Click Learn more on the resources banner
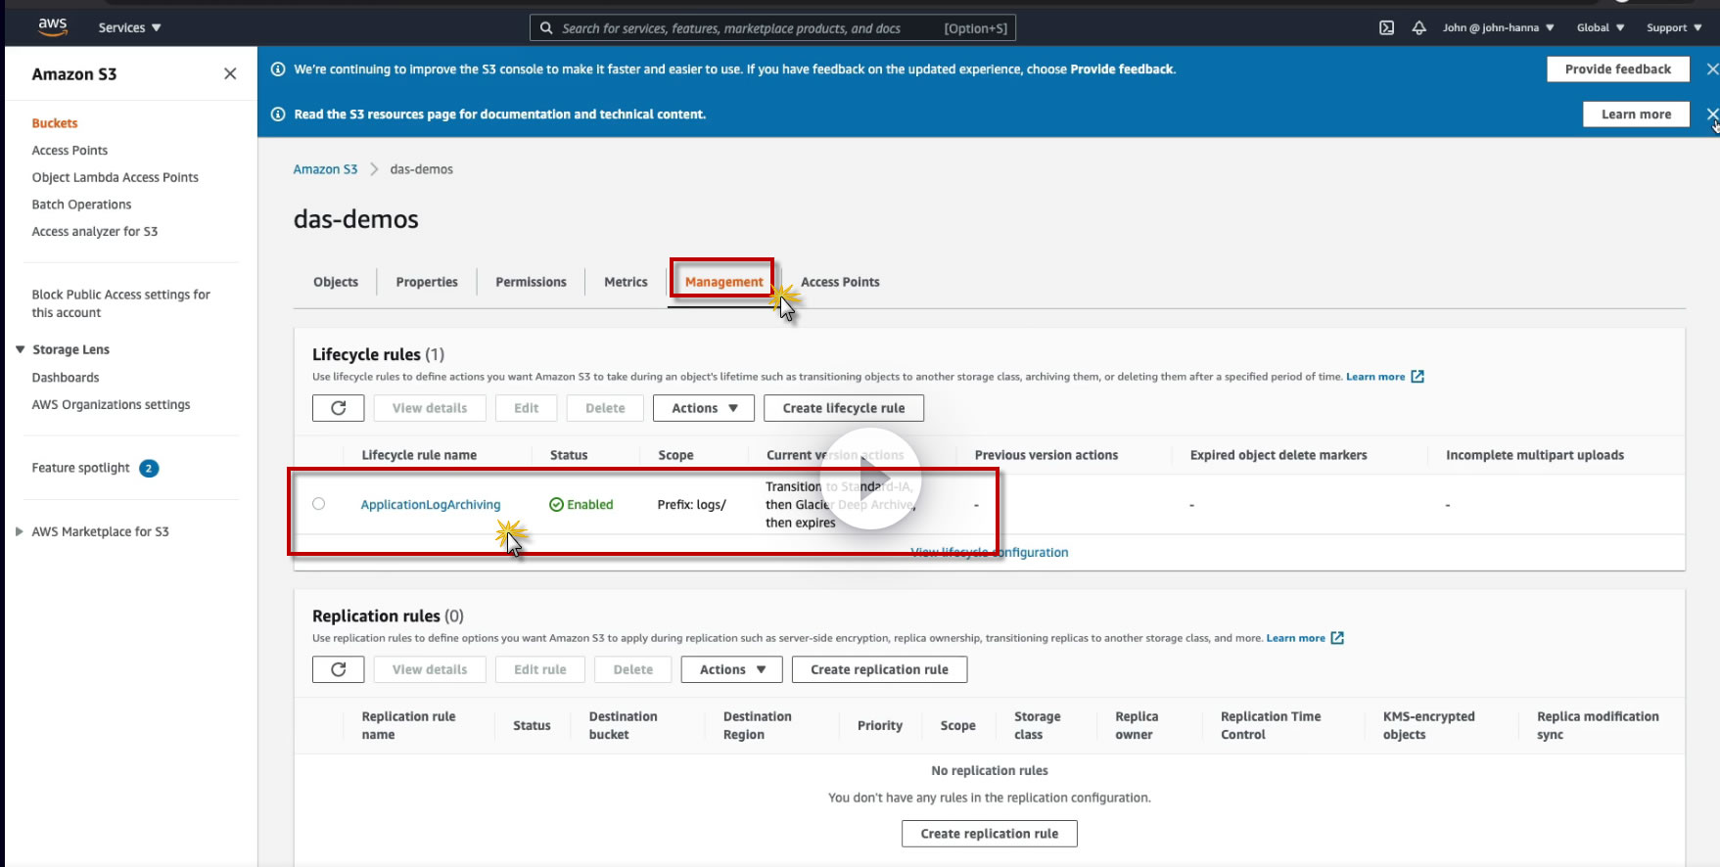This screenshot has height=867, width=1720. [x=1637, y=114]
